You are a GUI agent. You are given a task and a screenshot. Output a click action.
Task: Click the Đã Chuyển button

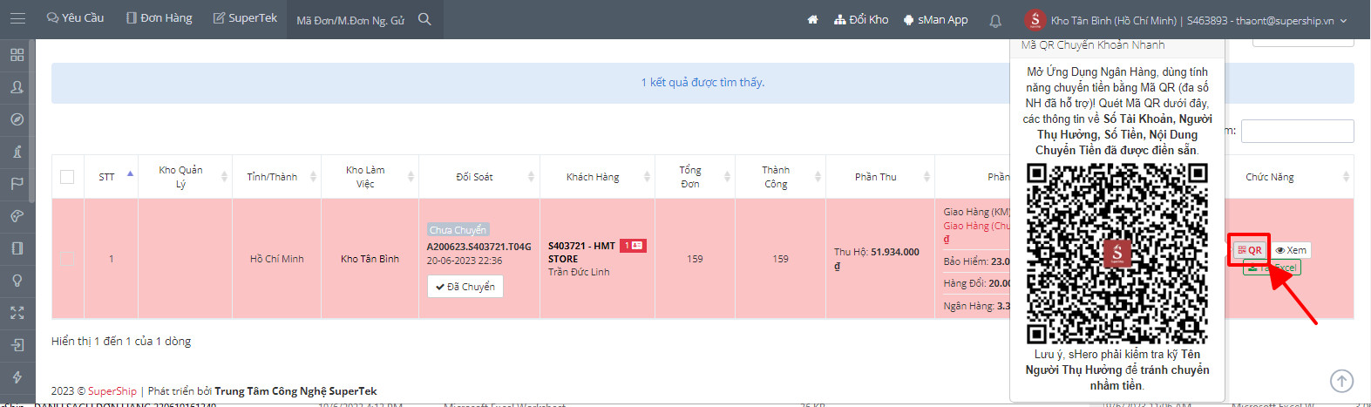[465, 287]
